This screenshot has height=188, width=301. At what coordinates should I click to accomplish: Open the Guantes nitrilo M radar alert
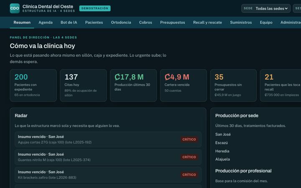(x=108, y=157)
